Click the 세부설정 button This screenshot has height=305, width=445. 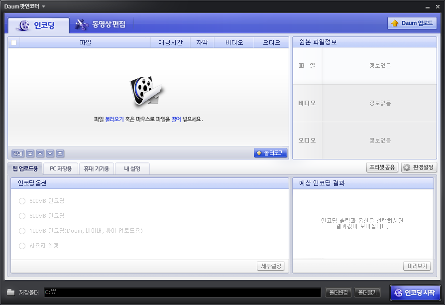coord(271,266)
